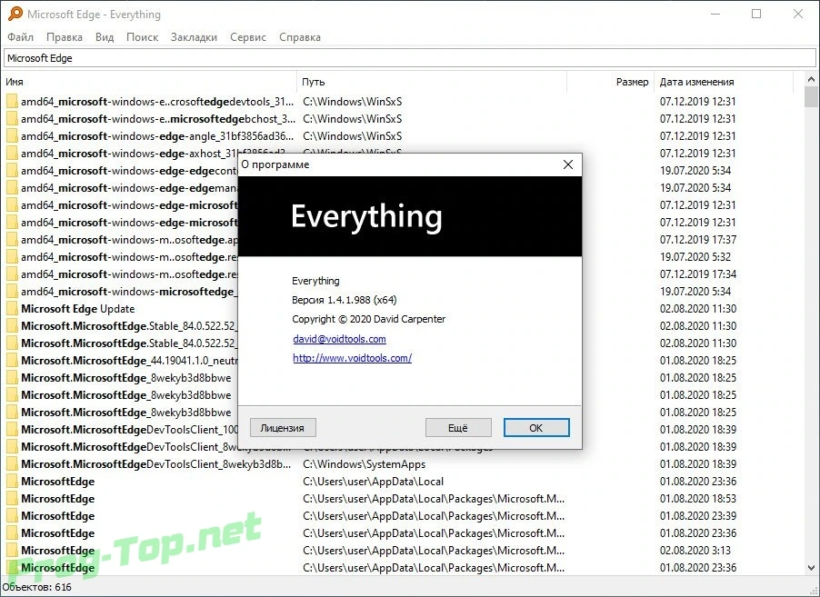Open the Файл menu
The width and height of the screenshot is (820, 597).
tap(20, 37)
